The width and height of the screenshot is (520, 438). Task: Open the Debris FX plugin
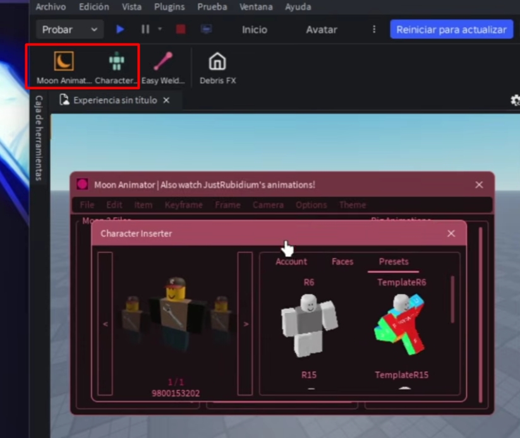pos(217,68)
